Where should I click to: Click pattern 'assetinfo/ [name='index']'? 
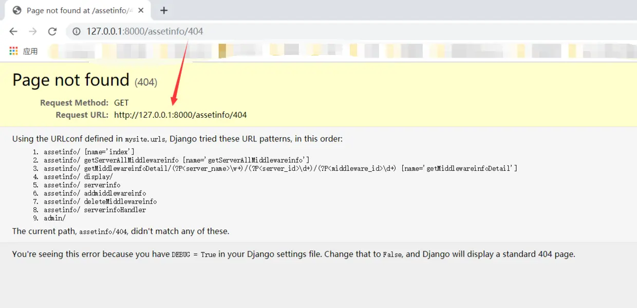coord(89,152)
